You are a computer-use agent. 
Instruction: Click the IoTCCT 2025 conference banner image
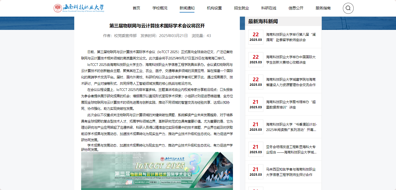[157, 171]
